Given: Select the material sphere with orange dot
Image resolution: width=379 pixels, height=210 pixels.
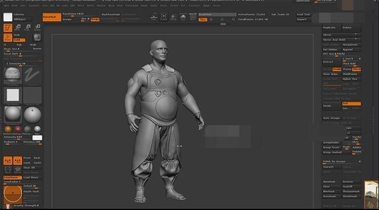Looking at the screenshot, I should [x=32, y=114].
